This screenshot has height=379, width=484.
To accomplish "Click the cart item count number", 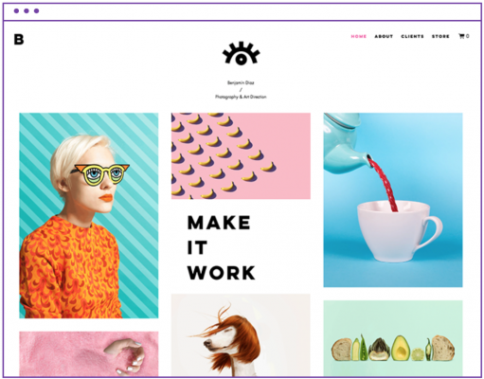I will click(468, 36).
